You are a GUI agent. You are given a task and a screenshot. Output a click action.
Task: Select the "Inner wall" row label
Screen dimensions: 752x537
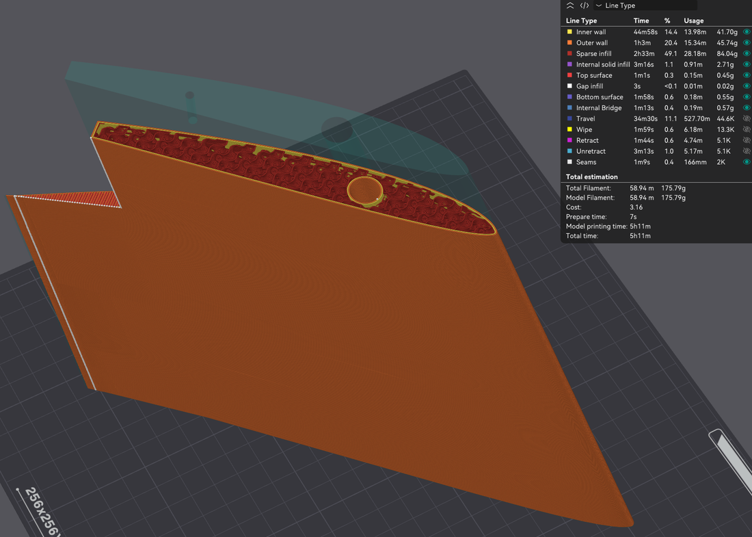coord(591,31)
